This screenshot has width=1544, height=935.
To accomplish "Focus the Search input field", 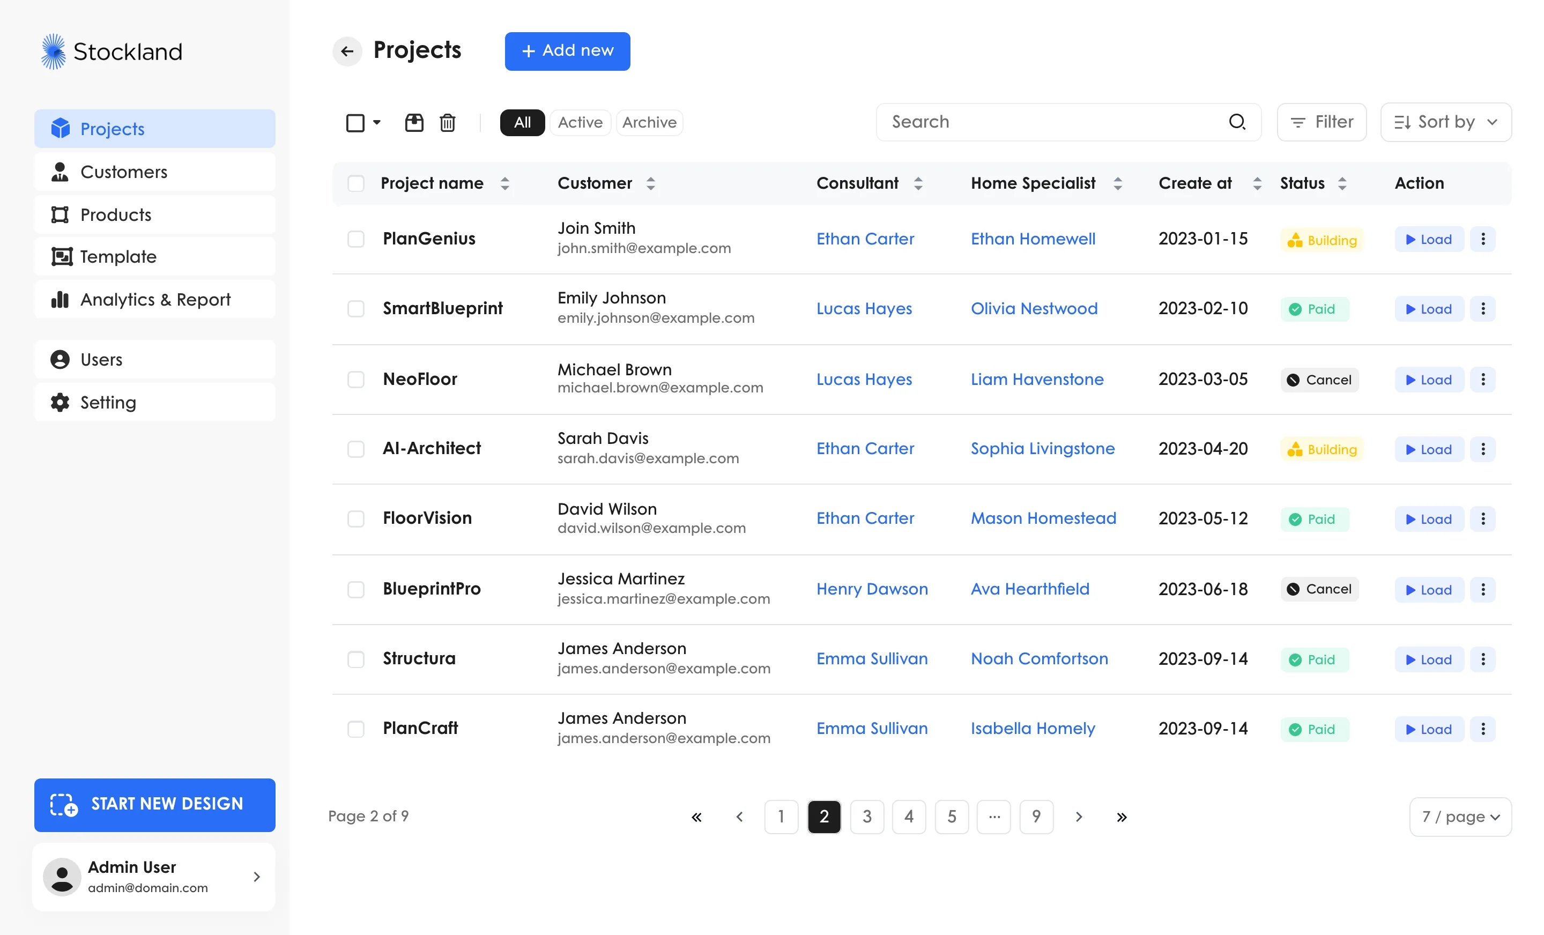I will pos(1053,122).
